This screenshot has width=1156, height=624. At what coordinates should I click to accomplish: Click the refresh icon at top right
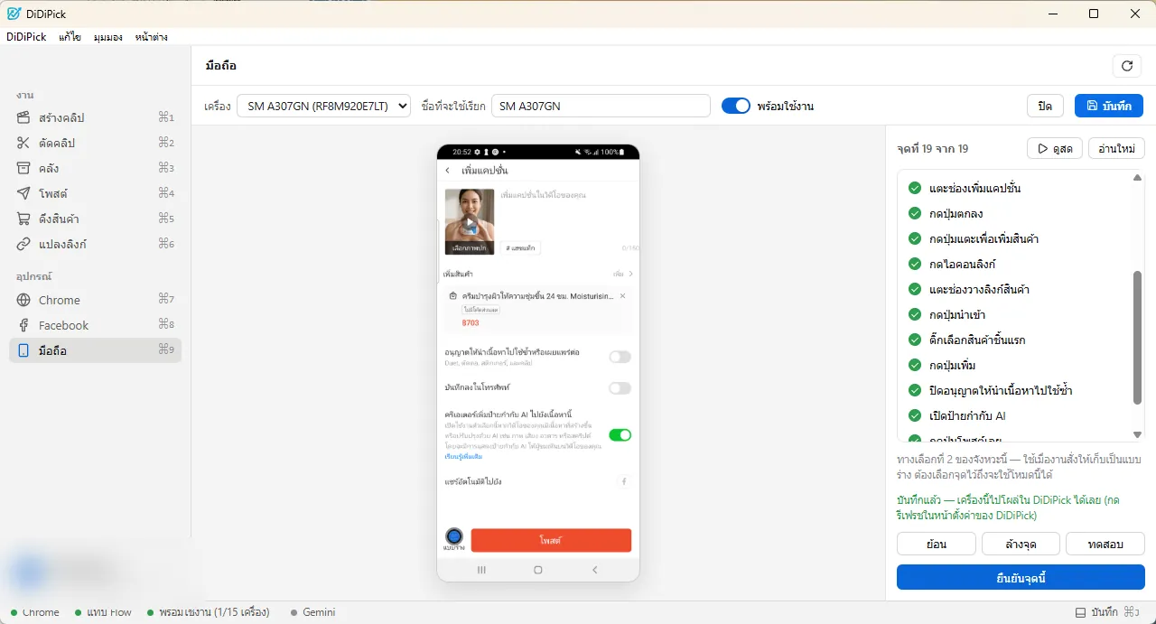click(1127, 66)
